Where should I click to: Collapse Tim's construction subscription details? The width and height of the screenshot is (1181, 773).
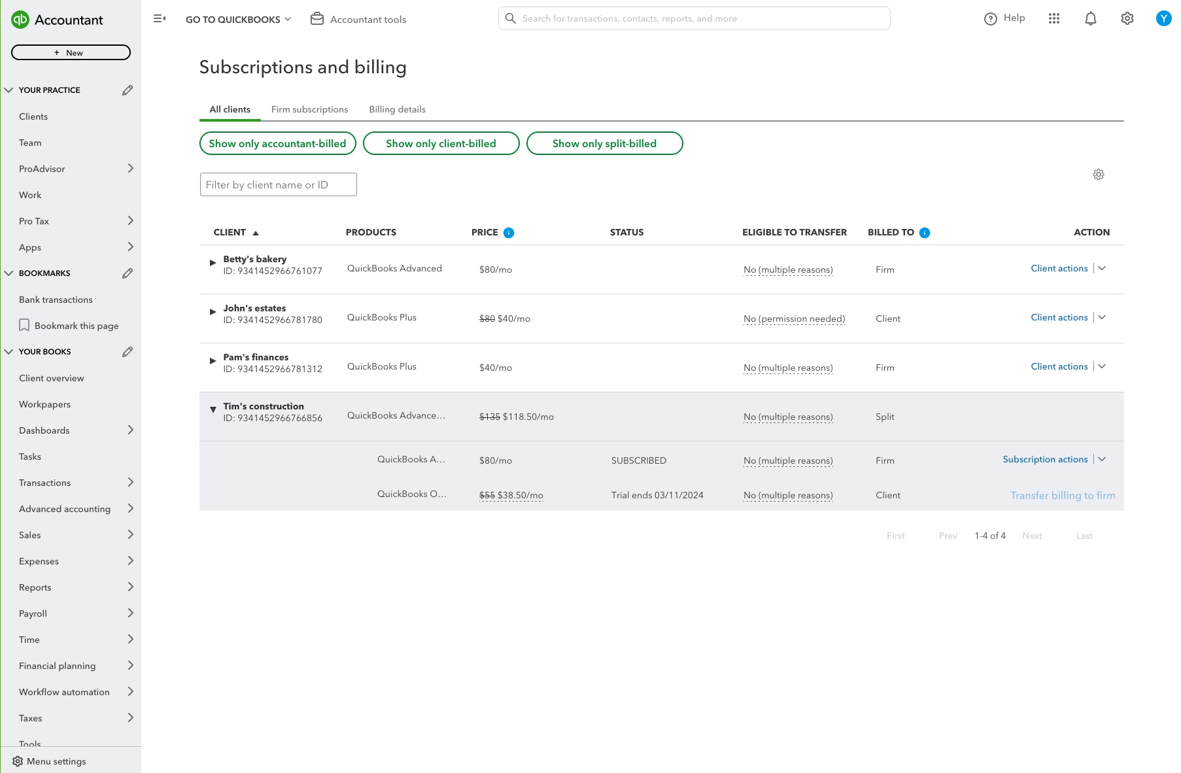coord(213,410)
